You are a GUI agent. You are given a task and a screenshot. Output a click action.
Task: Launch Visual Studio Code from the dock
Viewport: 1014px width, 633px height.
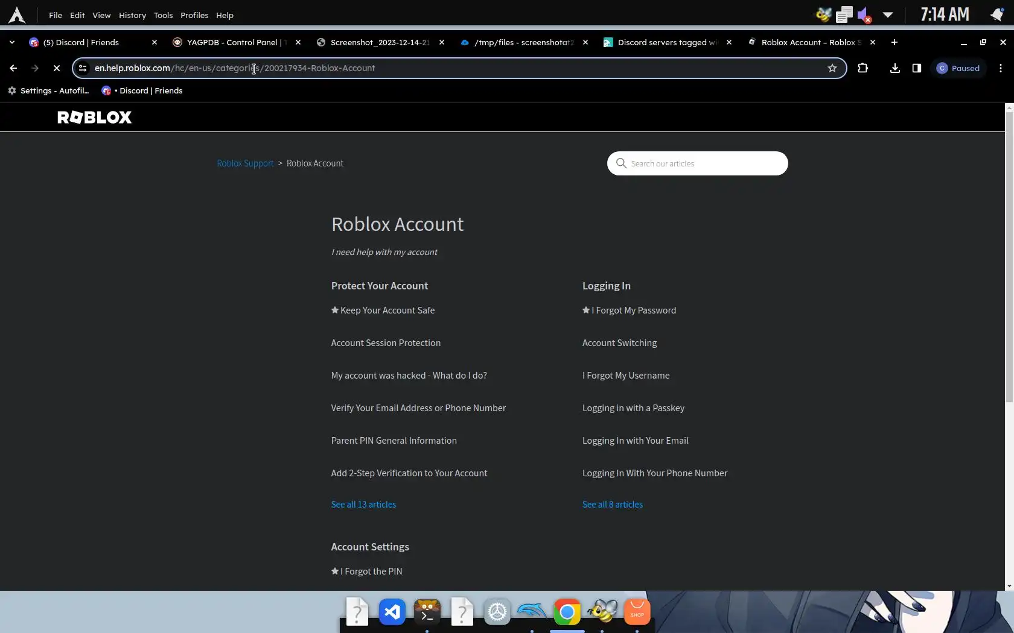[x=392, y=612]
